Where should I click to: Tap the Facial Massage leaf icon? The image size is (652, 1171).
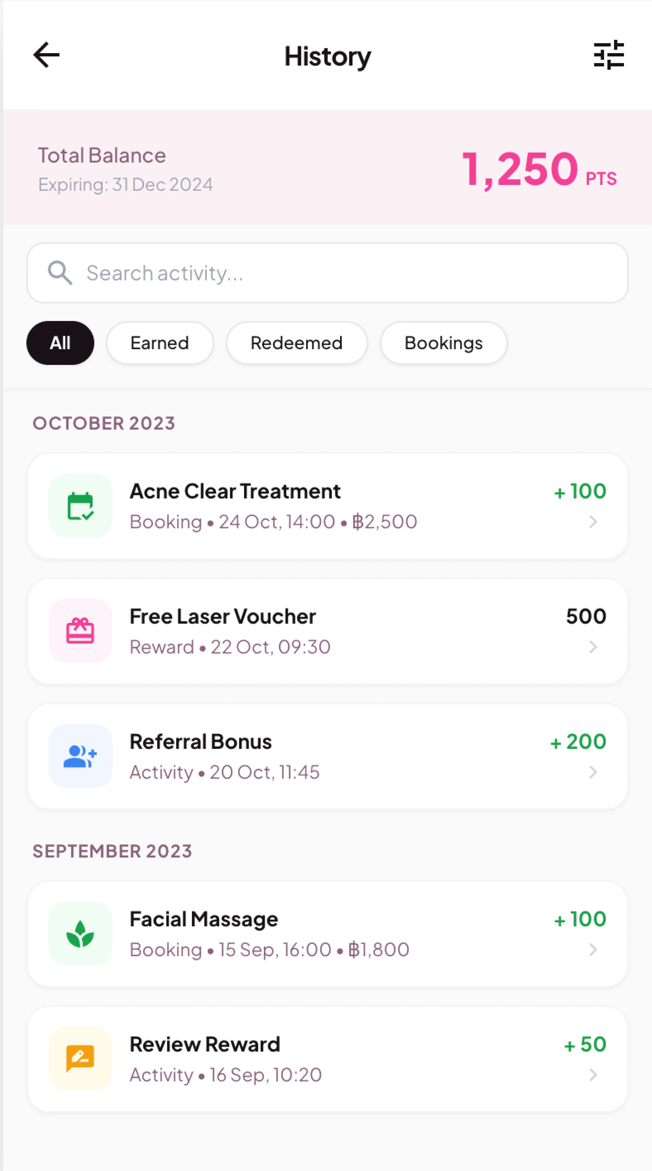point(80,934)
